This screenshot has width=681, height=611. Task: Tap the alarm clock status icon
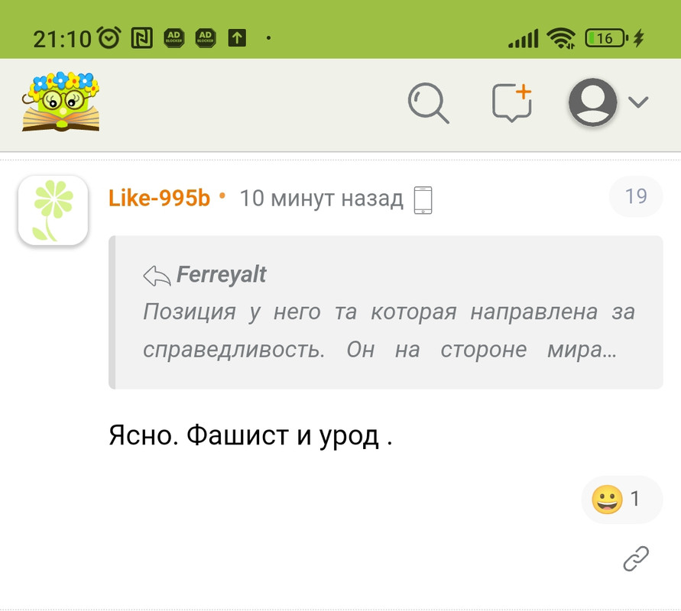109,37
